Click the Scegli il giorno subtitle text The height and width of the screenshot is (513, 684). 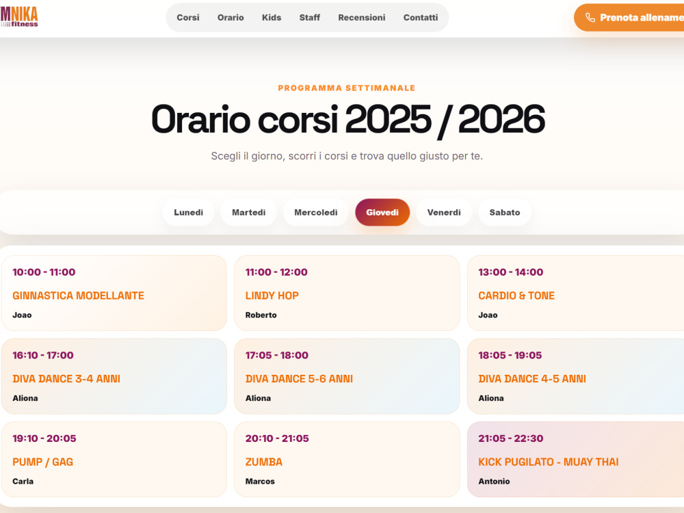(x=347, y=156)
